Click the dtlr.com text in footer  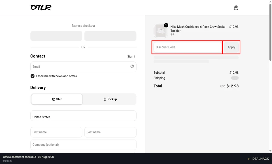click(x=7, y=161)
